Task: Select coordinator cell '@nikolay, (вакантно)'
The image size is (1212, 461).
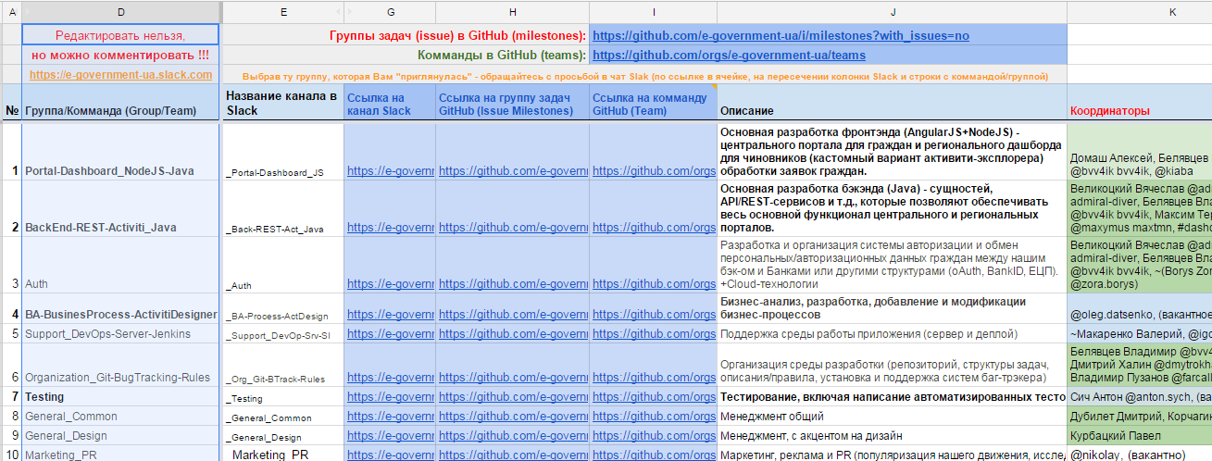Action: point(1139,454)
